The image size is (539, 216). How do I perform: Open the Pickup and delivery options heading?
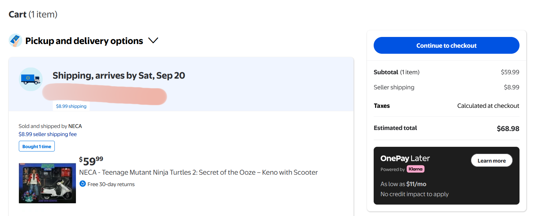(x=84, y=41)
